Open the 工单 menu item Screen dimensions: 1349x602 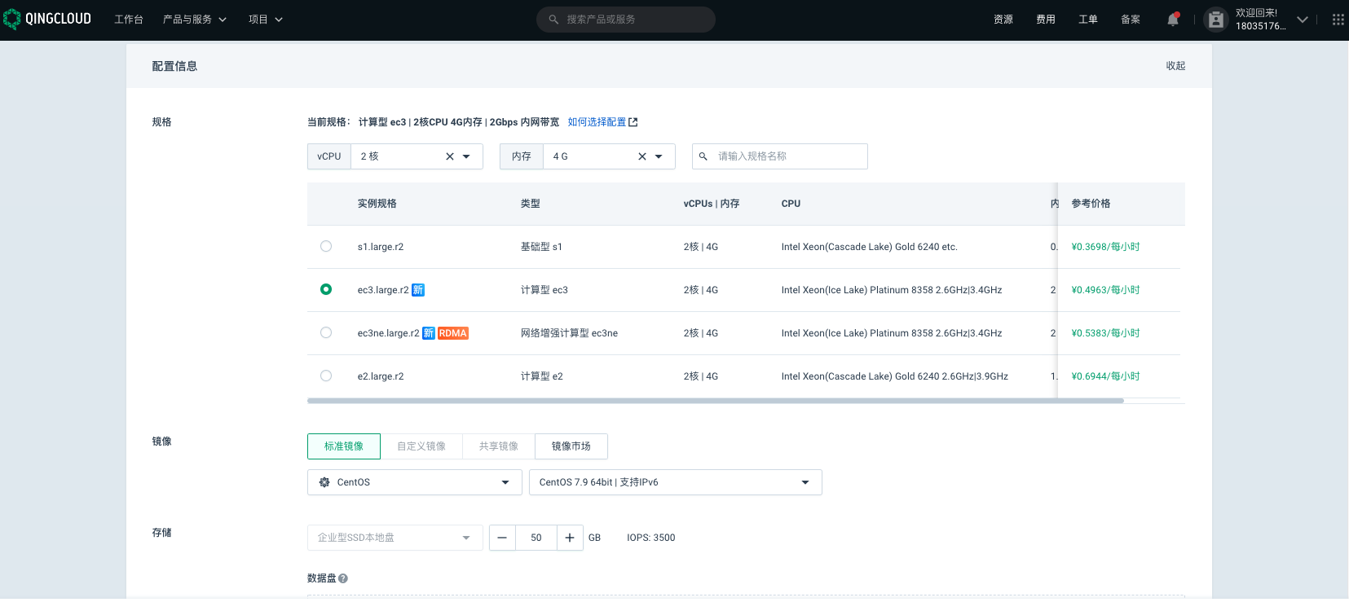1088,20
